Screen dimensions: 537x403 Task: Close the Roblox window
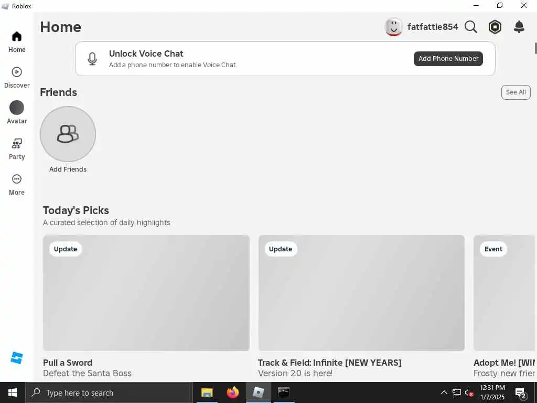(524, 5)
